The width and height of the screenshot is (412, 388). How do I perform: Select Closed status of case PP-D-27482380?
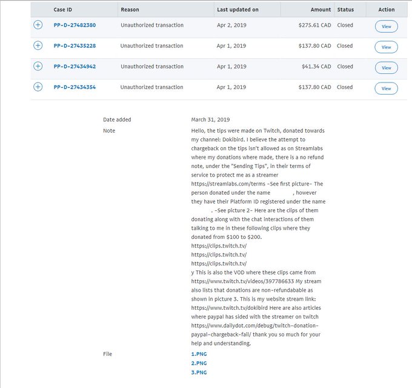pyautogui.click(x=345, y=25)
